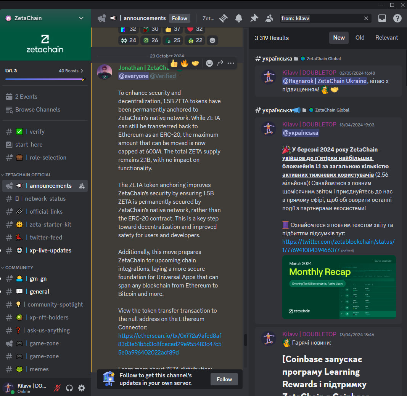Open the general channel

(x=45, y=292)
